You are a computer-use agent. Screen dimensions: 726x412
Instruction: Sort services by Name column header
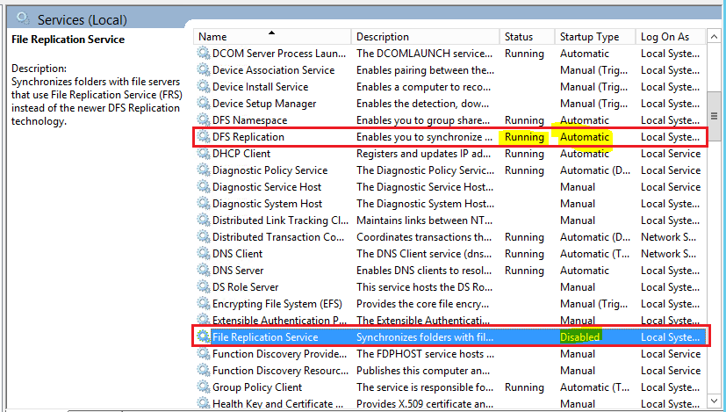click(272, 37)
